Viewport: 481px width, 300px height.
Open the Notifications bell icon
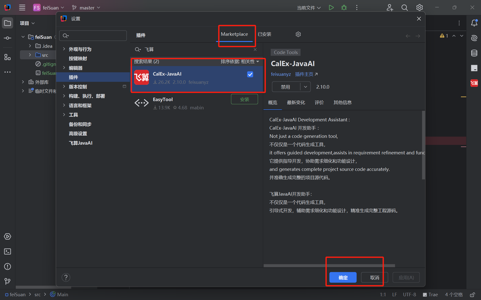[474, 23]
